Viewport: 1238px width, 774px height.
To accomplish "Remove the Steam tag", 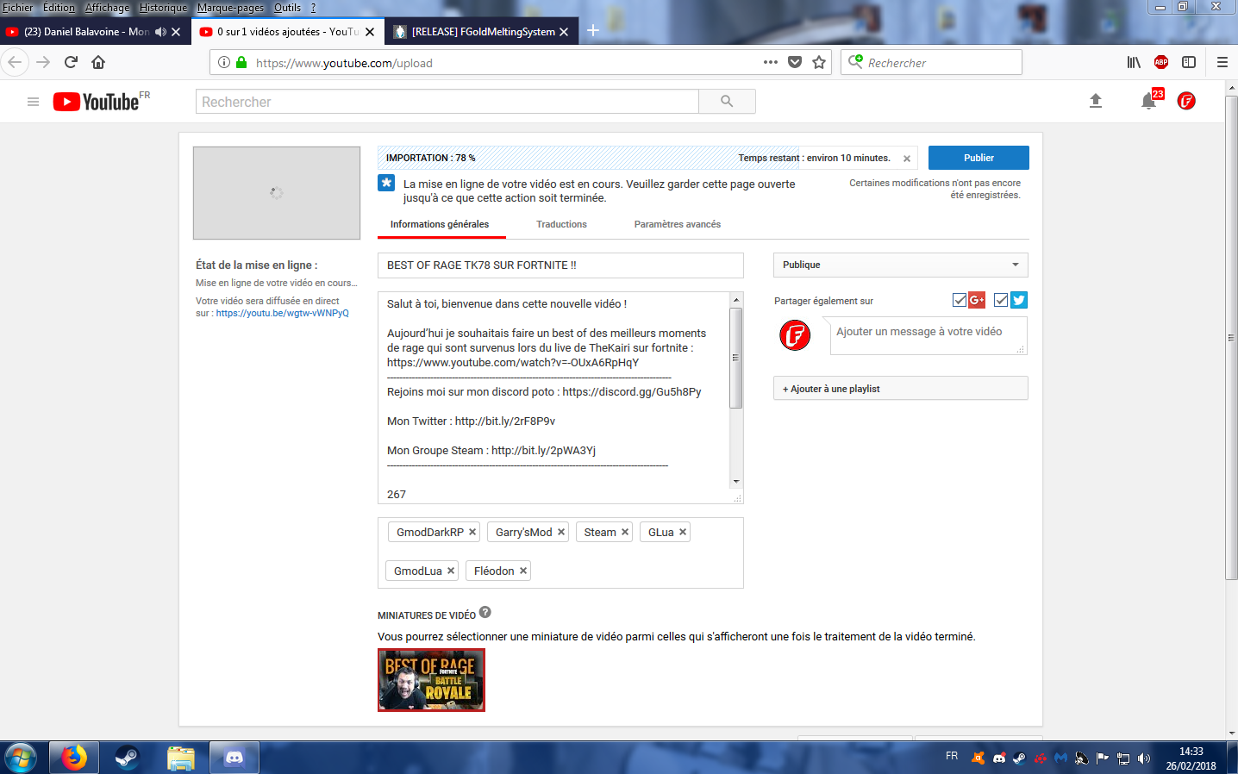I will (x=625, y=532).
